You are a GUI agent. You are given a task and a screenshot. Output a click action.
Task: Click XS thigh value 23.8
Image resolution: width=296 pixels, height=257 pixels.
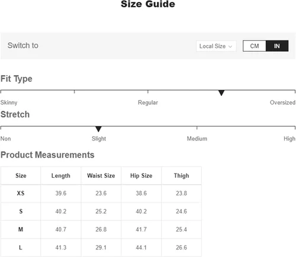(x=181, y=193)
